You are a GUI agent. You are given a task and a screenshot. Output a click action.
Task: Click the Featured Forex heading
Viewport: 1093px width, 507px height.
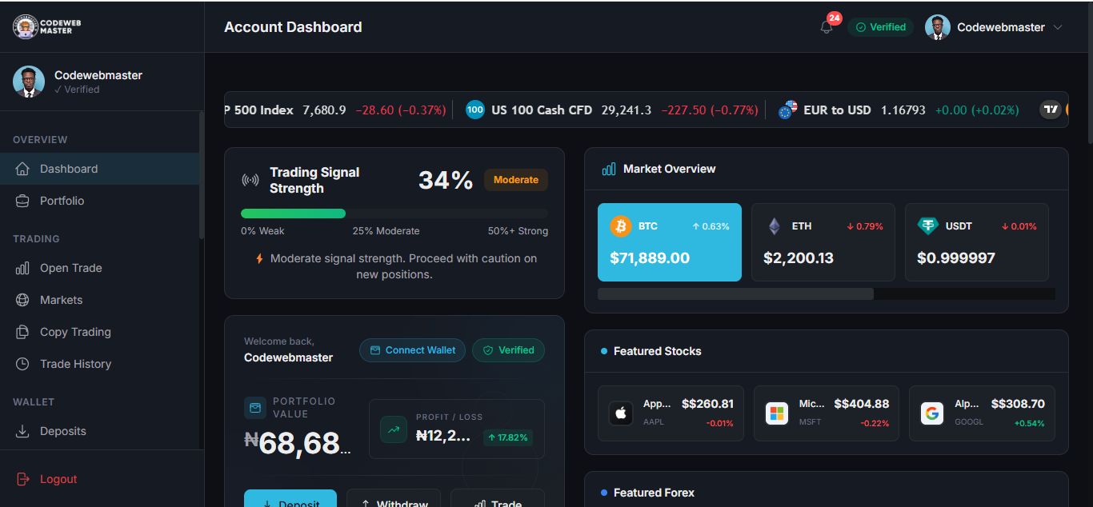654,493
